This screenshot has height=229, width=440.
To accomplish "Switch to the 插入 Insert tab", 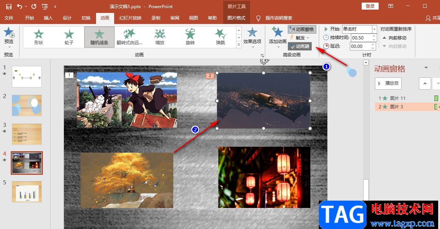I will tap(48, 18).
